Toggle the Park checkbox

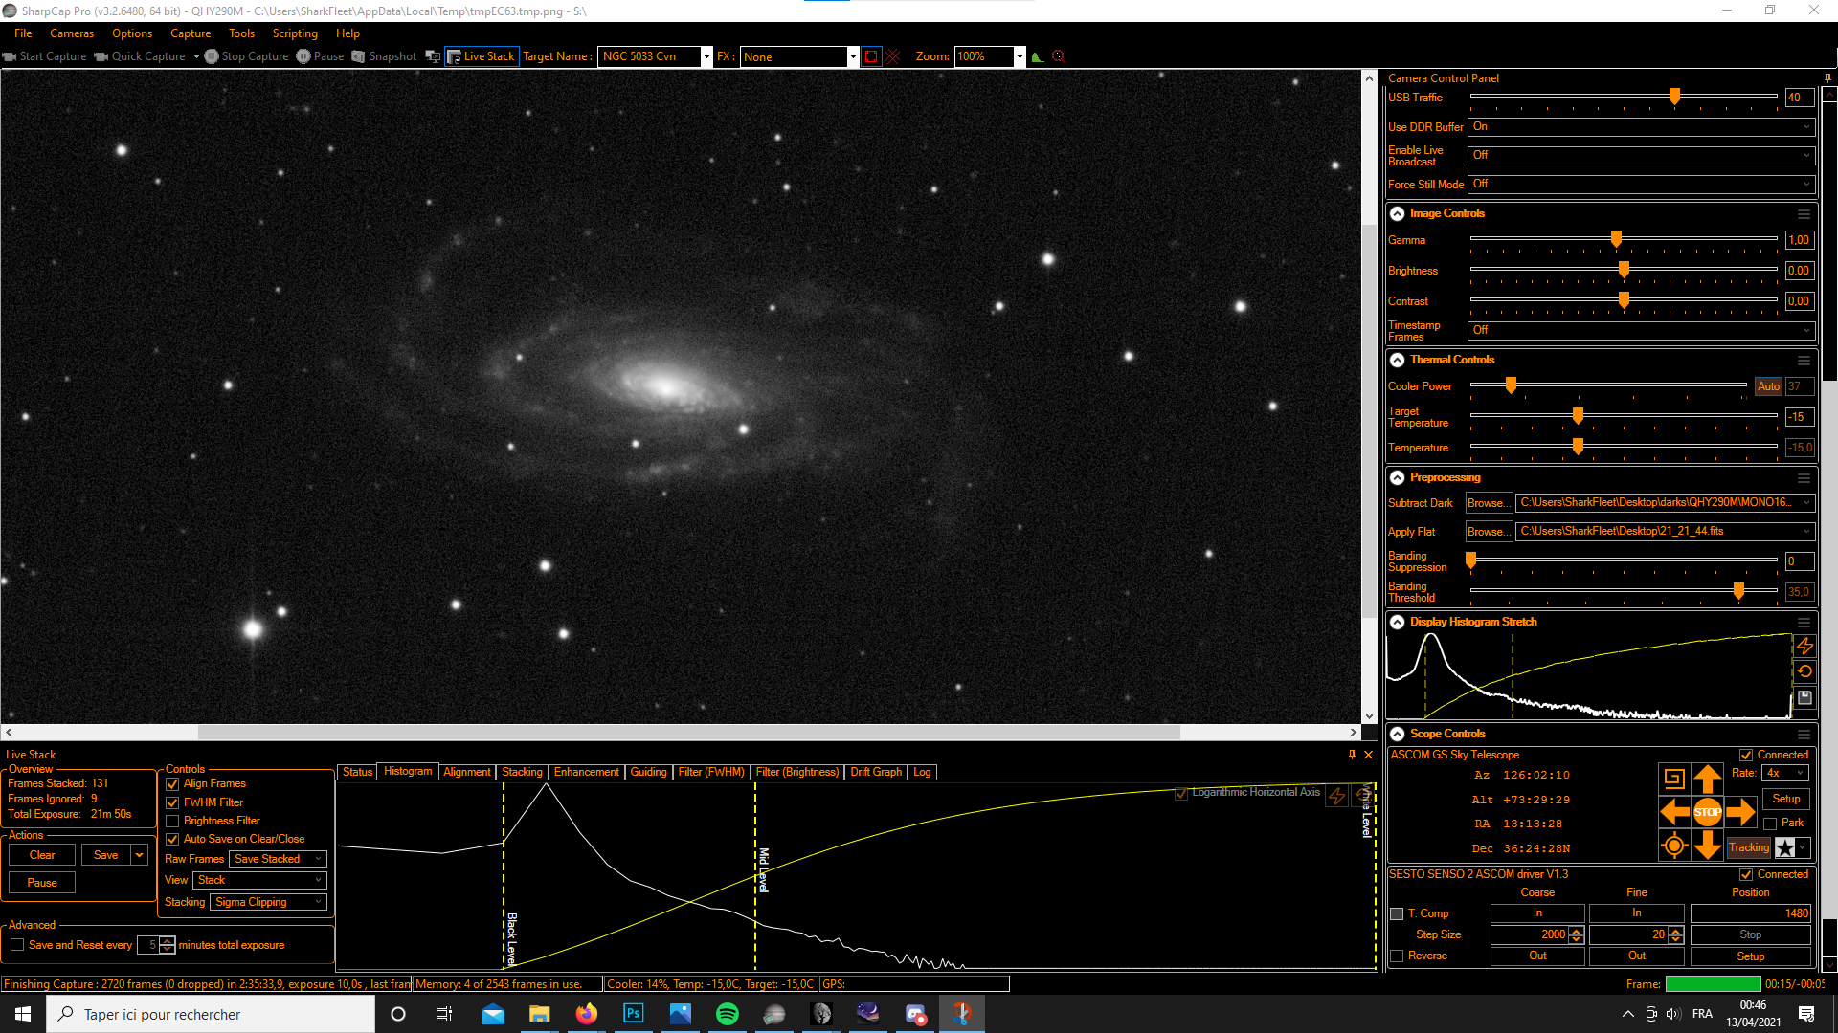(1770, 824)
